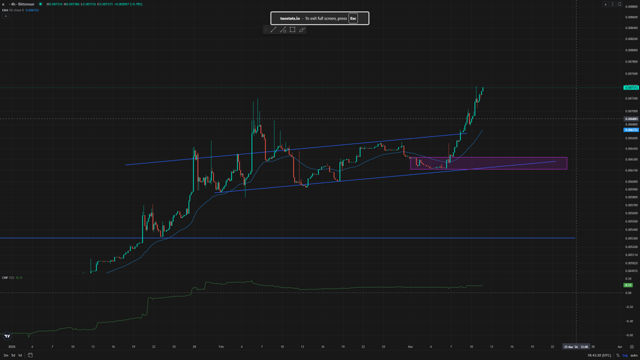Click the collapse arrows icon at top right

pyautogui.click(x=613, y=4)
